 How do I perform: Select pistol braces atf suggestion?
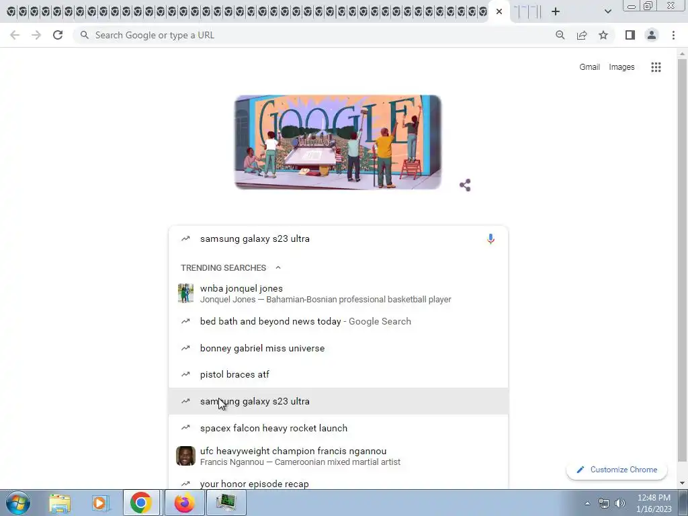[x=339, y=374]
